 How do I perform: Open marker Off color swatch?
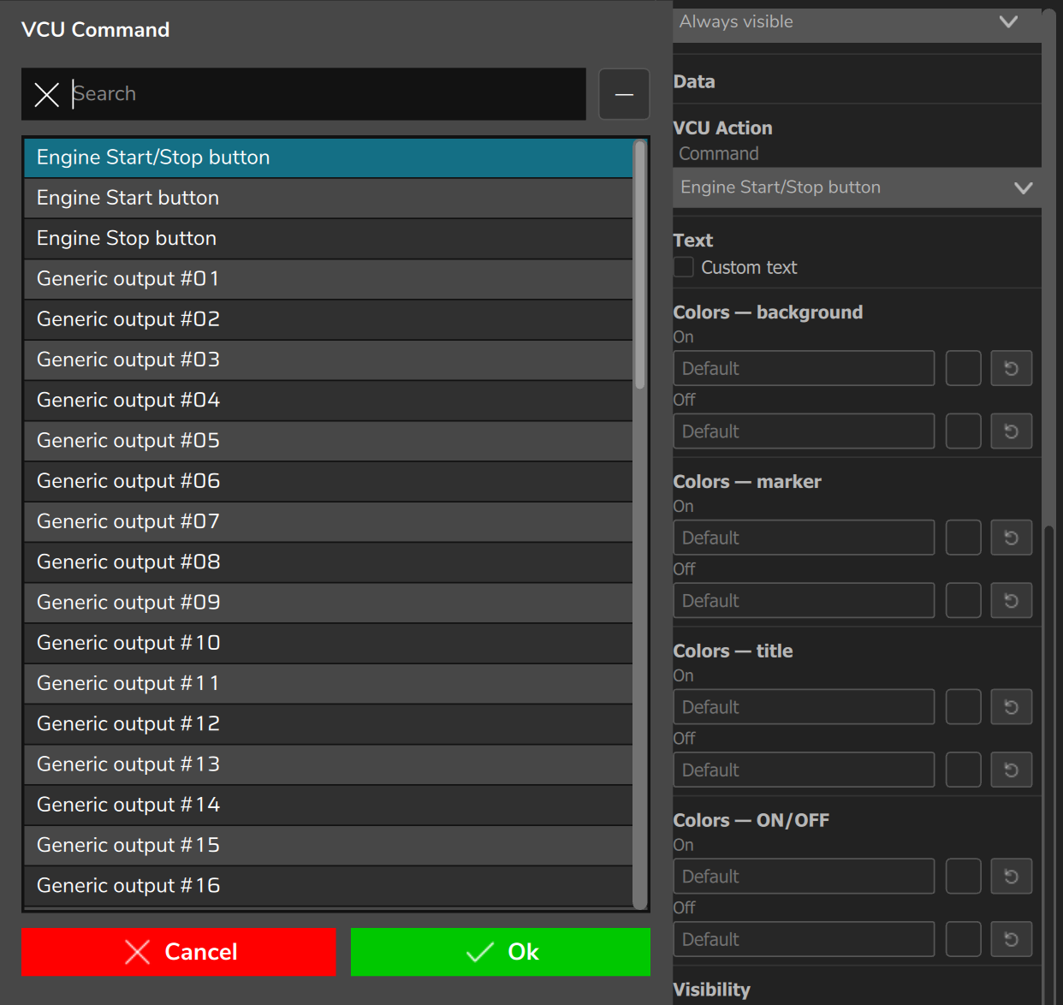964,601
